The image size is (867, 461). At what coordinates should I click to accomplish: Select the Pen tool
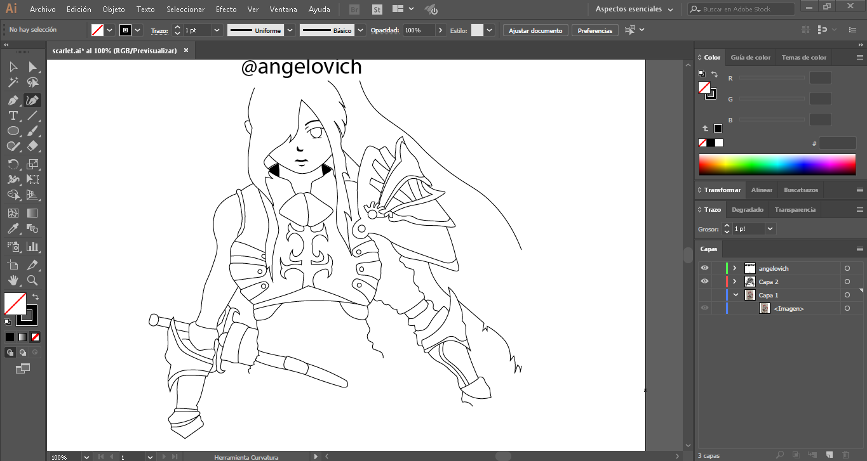[13, 100]
